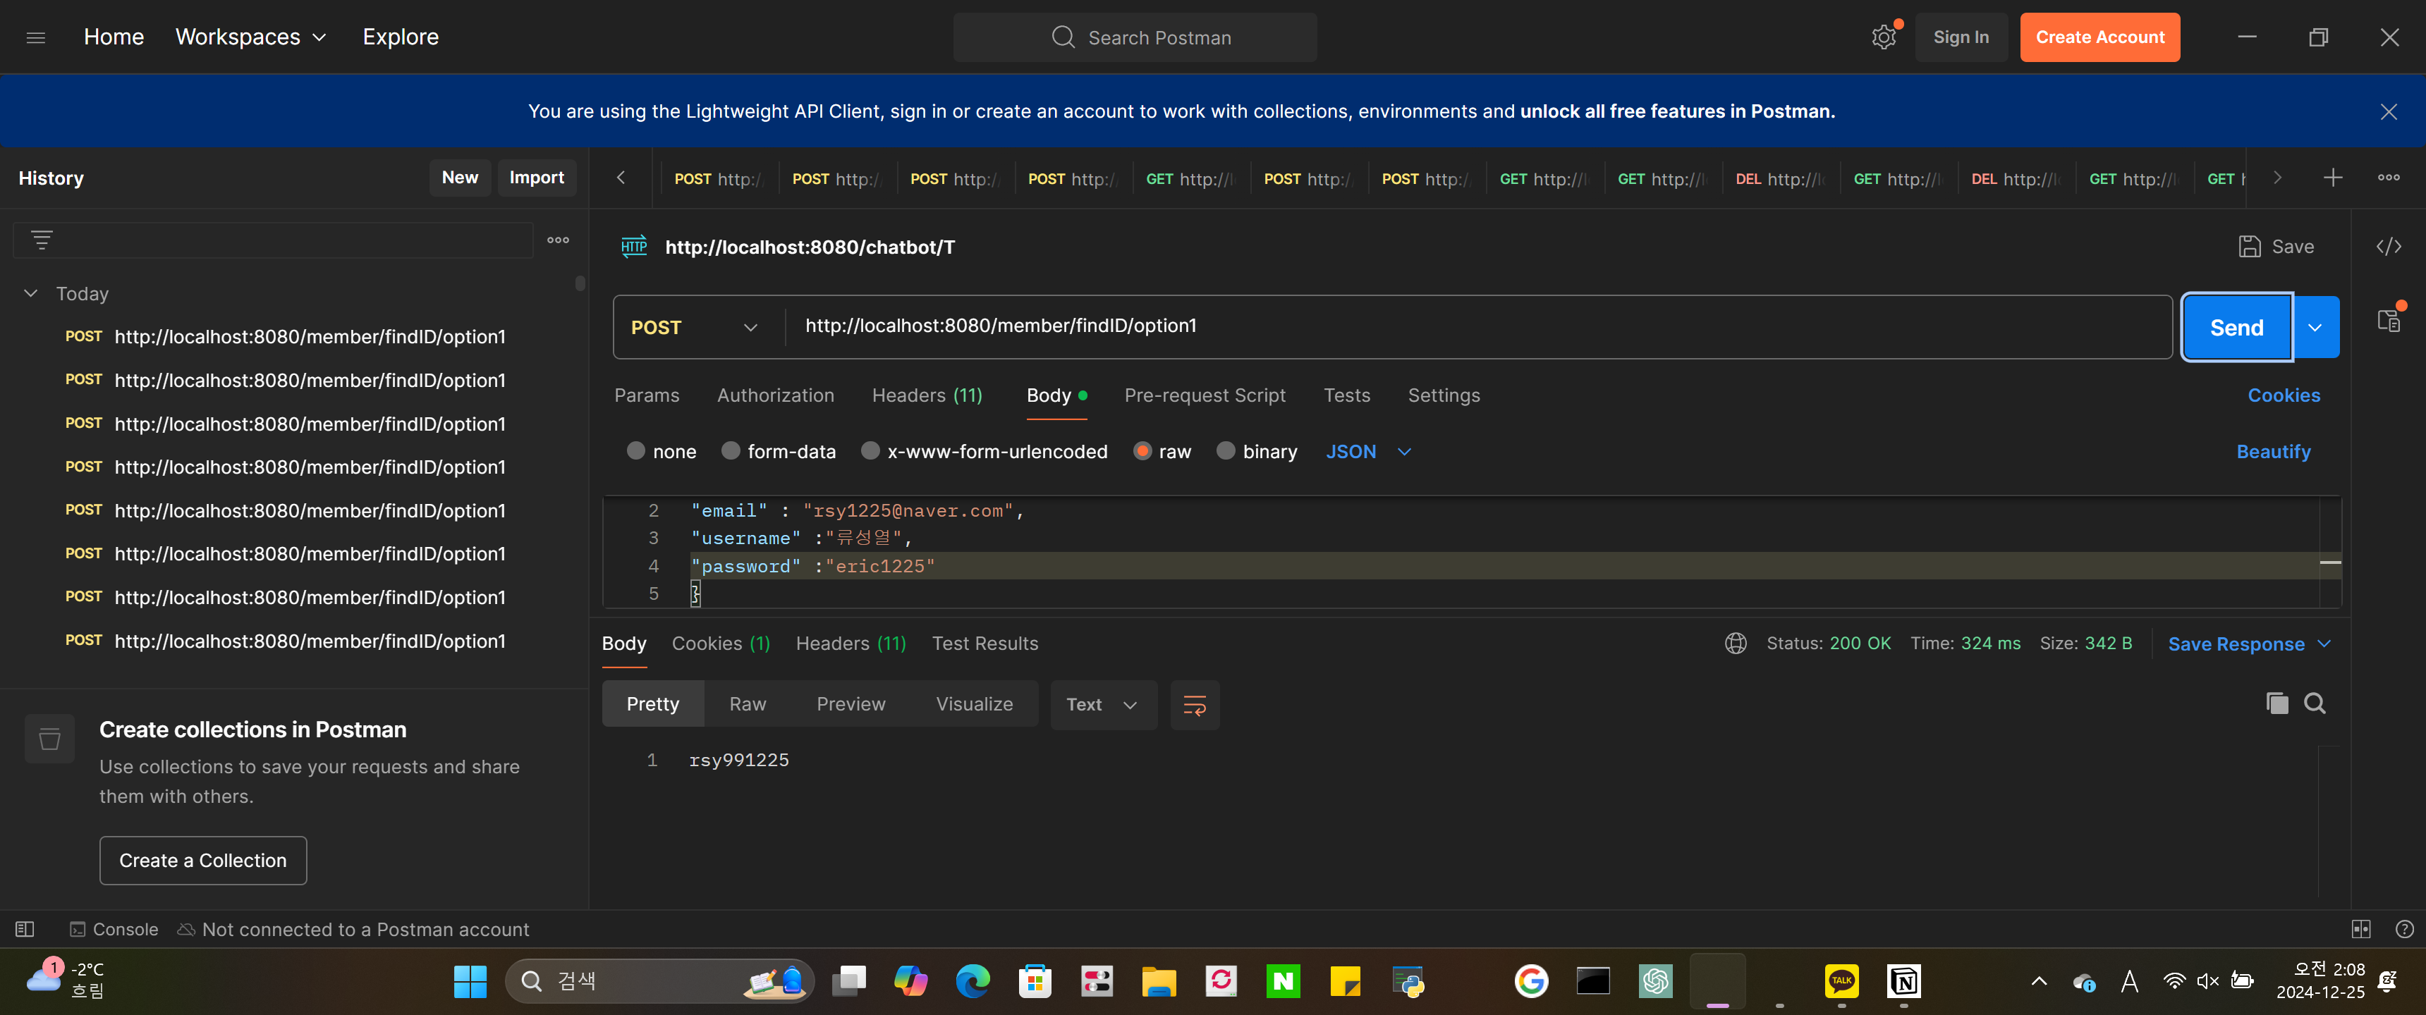Open the request info sidebar icon

[2389, 321]
